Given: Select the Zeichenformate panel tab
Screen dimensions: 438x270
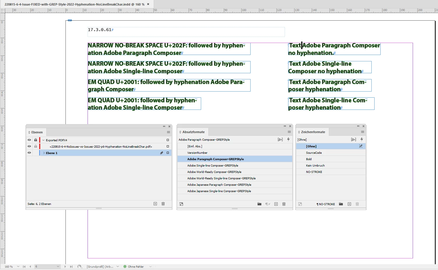Looking at the screenshot, I should 313,132.
